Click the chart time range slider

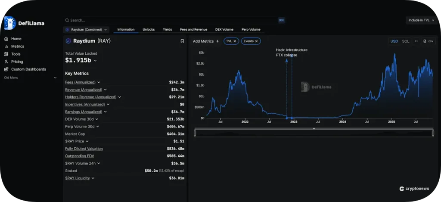314,133
